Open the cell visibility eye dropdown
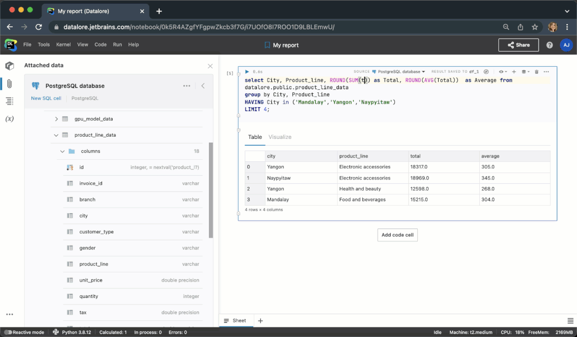The image size is (577, 337). click(x=502, y=72)
